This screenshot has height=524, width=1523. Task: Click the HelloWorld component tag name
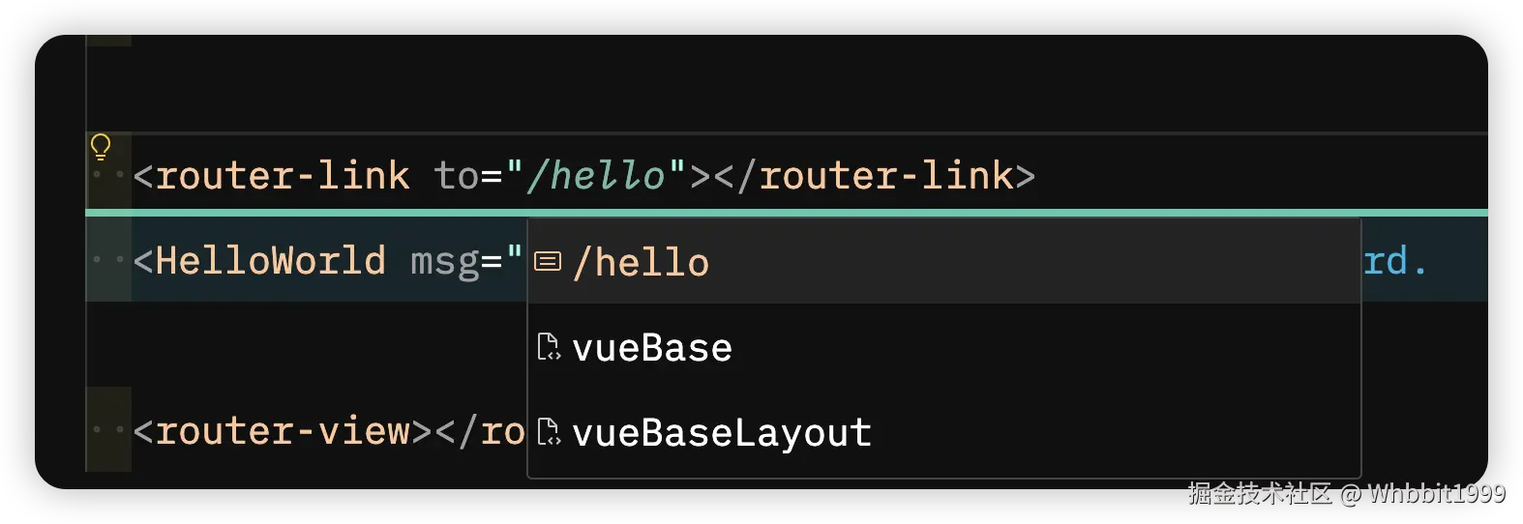click(x=270, y=261)
